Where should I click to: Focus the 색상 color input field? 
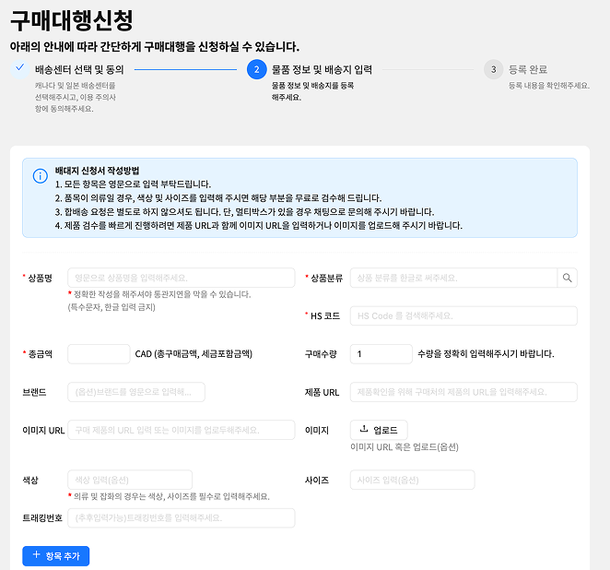[130, 480]
